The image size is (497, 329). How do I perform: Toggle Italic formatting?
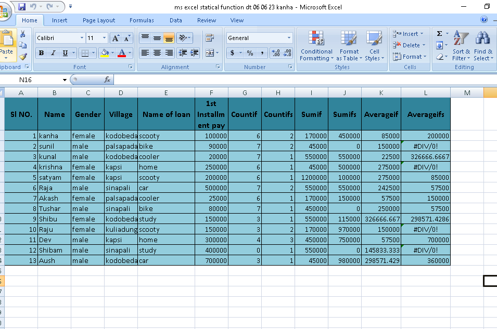[x=53, y=53]
